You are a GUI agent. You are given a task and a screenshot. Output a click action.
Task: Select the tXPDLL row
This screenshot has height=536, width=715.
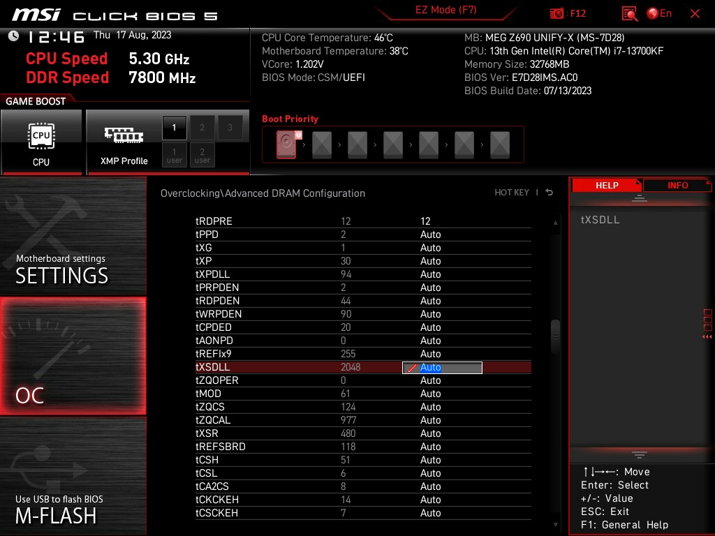(363, 274)
